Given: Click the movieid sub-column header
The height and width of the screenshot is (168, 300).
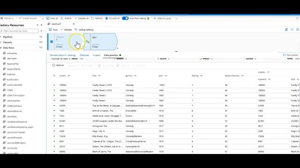Looking at the screenshot, I should [262, 79].
